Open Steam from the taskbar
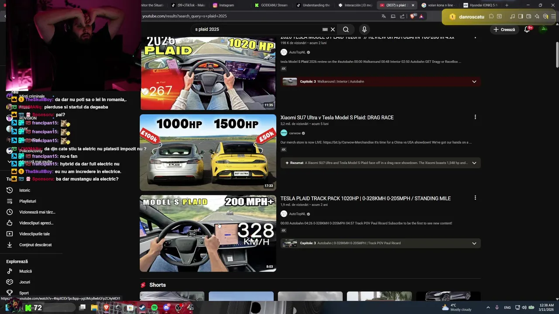 (x=142, y=307)
